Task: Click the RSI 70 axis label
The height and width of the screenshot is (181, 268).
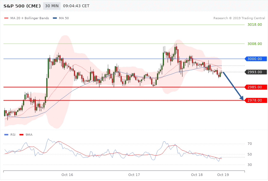Action: pos(250,144)
